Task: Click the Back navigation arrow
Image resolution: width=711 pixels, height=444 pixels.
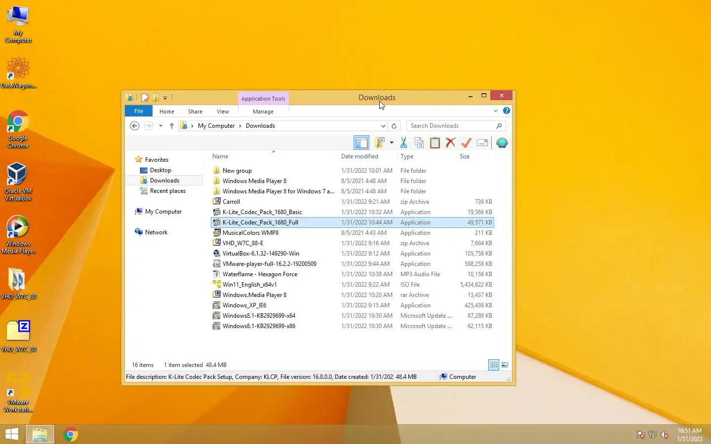Action: coord(134,126)
